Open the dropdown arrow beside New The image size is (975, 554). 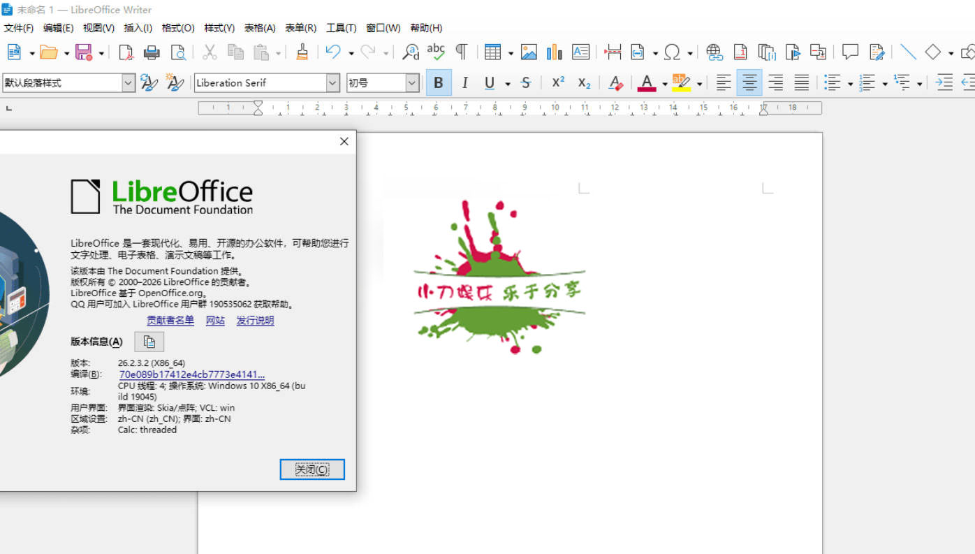(32, 53)
